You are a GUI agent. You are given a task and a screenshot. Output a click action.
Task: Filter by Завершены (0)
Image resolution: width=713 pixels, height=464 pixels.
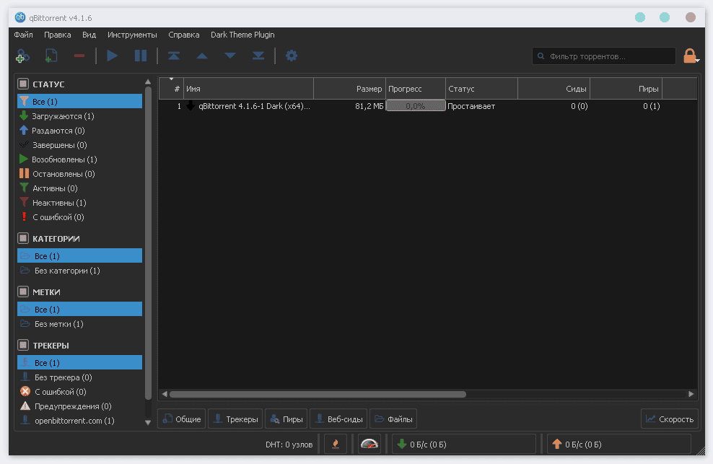tap(79, 145)
